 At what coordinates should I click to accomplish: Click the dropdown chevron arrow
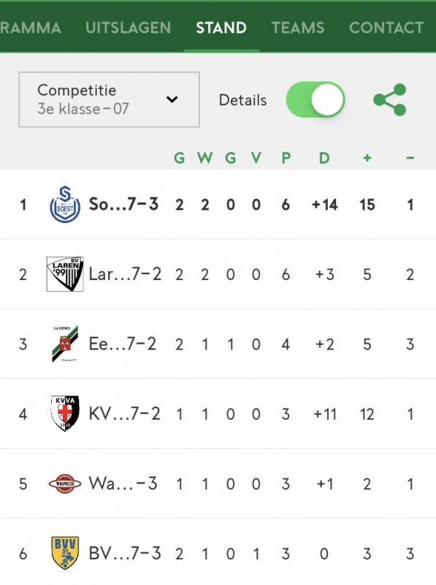pos(172,99)
